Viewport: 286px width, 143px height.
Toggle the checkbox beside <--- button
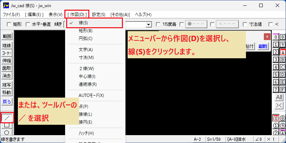pos(212,24)
